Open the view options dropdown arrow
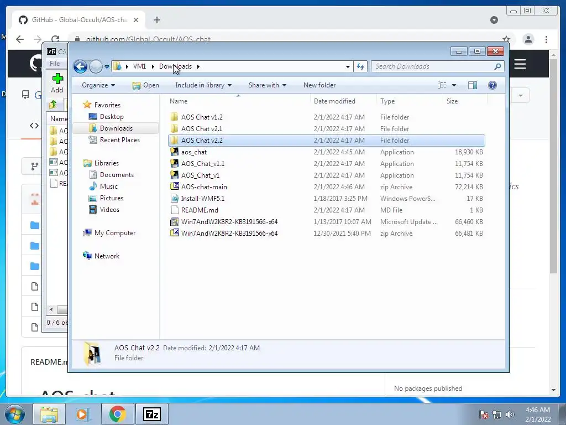 point(454,85)
